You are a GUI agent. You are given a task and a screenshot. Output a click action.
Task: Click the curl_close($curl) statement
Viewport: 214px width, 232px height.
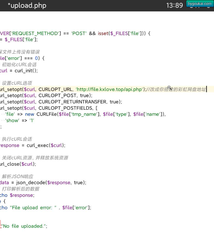tap(18, 164)
